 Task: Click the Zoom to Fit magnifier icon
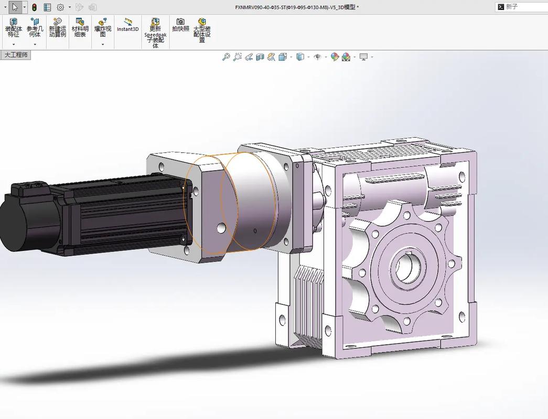coord(226,57)
